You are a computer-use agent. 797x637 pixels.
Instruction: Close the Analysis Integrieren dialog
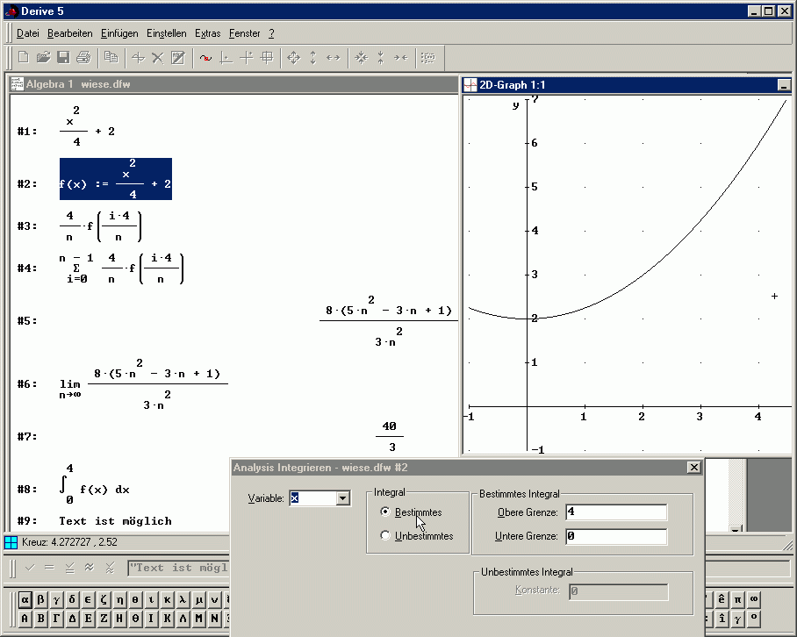(693, 468)
